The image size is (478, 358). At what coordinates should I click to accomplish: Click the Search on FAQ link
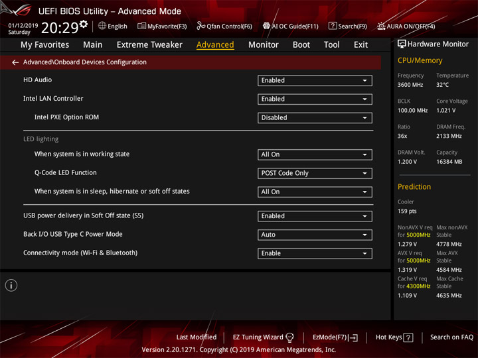click(x=451, y=337)
